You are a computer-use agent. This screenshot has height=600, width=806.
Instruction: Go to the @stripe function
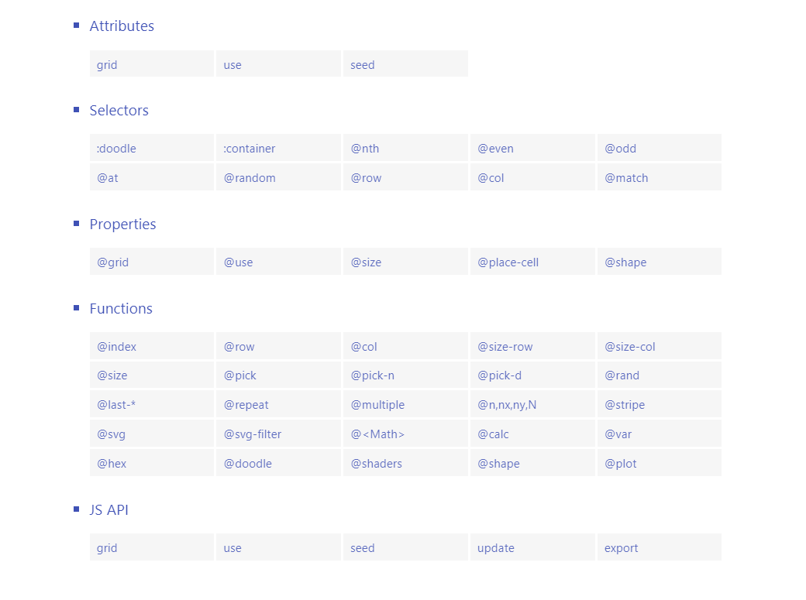tap(660, 404)
